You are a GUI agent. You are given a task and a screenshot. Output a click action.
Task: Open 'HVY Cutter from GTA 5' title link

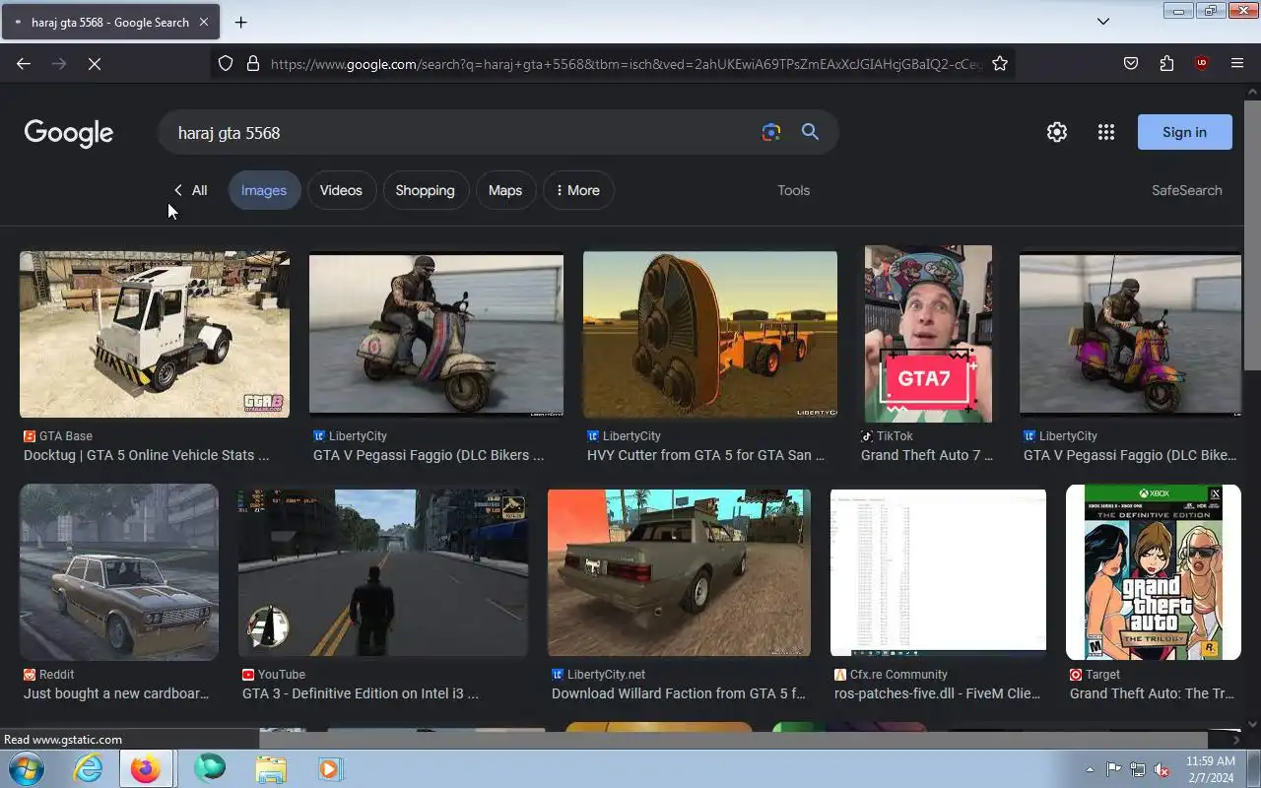coord(705,455)
